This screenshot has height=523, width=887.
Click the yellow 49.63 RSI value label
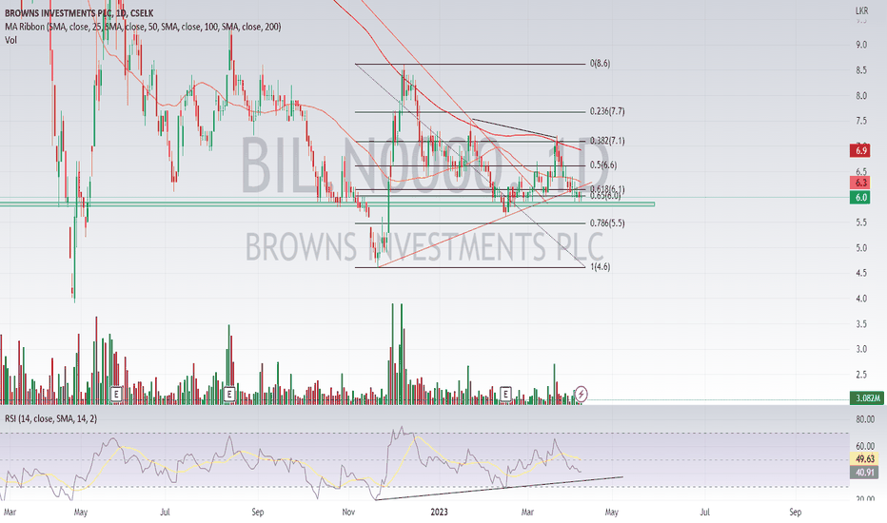865,459
